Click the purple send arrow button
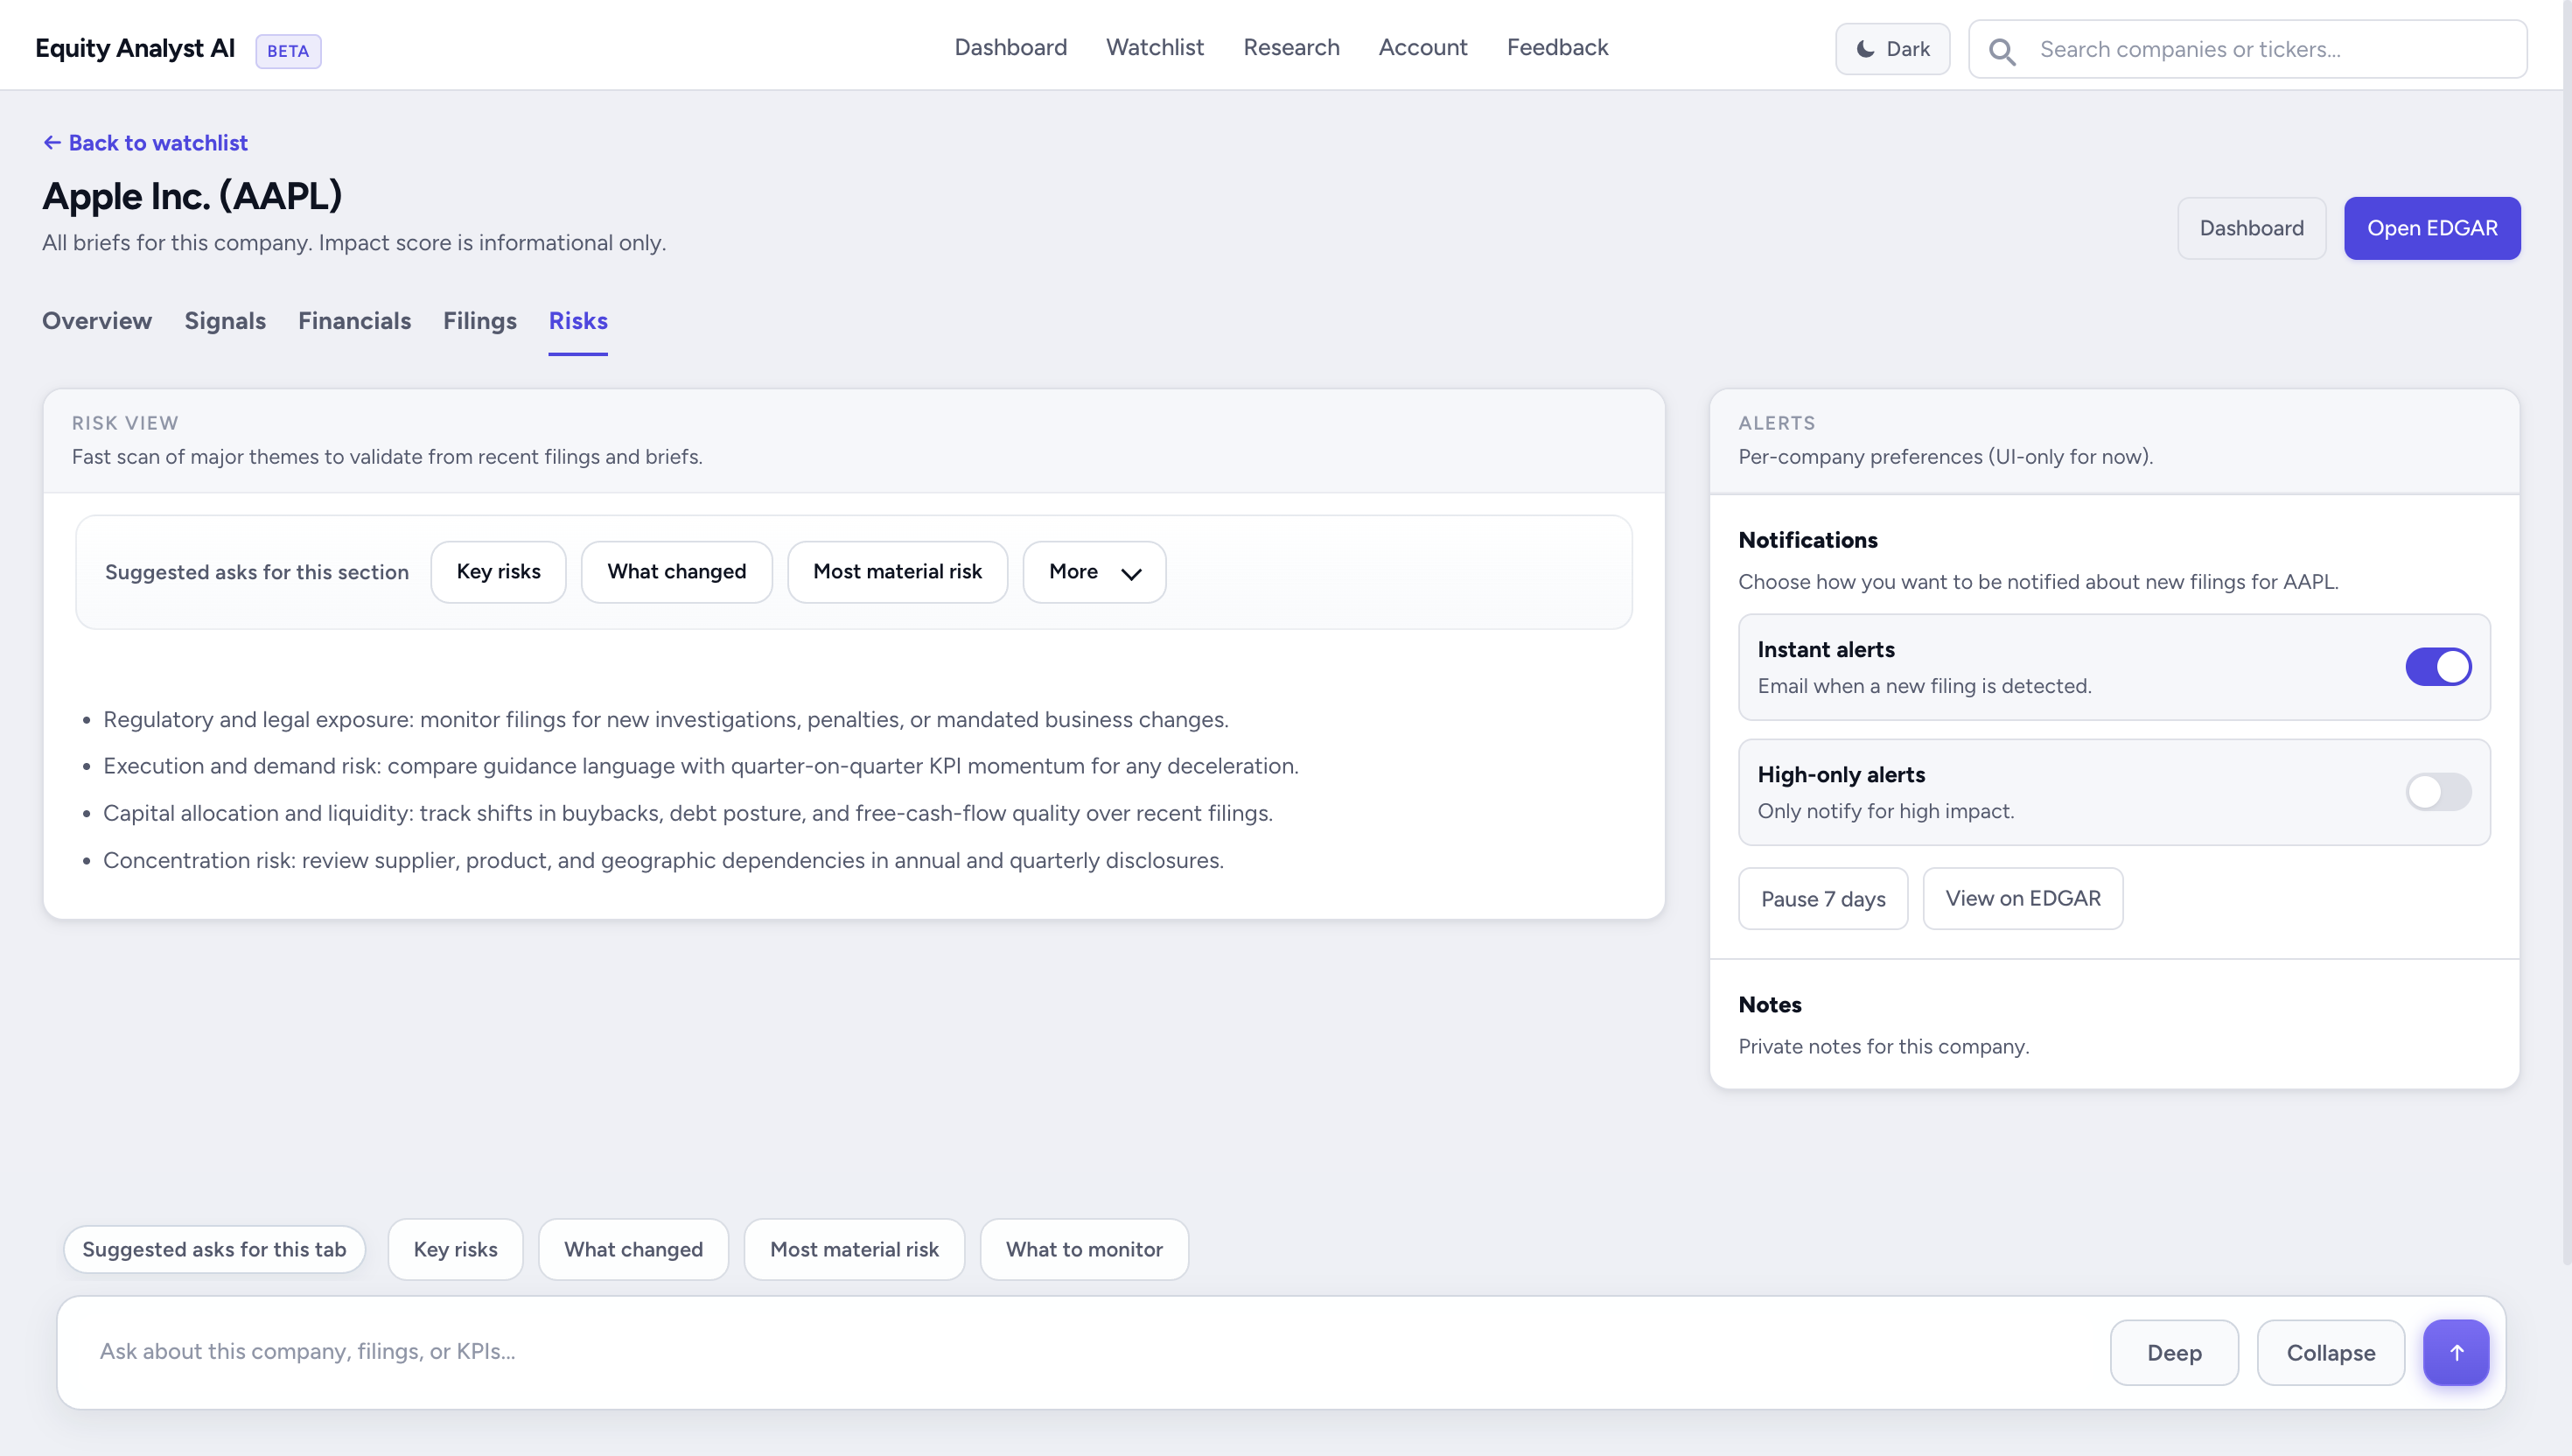 click(x=2455, y=1352)
